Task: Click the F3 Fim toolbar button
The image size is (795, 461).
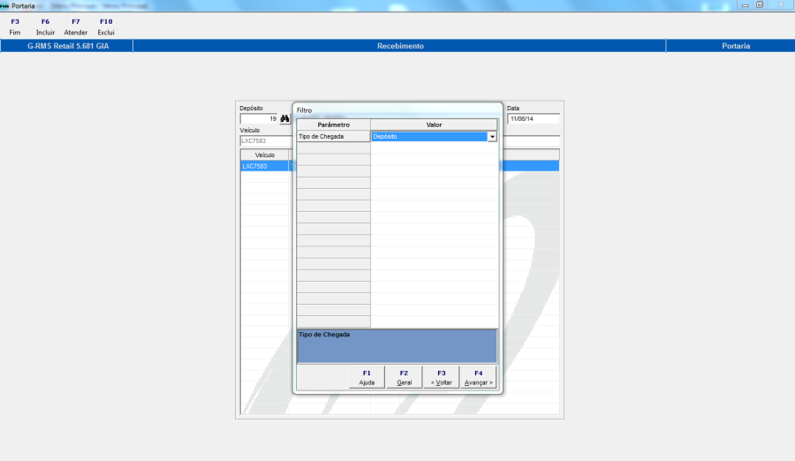Action: click(15, 26)
